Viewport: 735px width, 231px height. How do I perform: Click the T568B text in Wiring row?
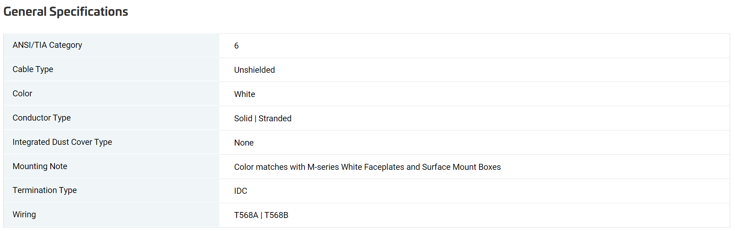pos(276,215)
